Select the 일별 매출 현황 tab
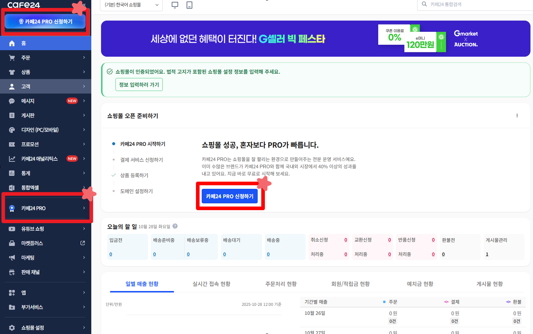Image resolution: width=533 pixels, height=334 pixels. [142, 284]
